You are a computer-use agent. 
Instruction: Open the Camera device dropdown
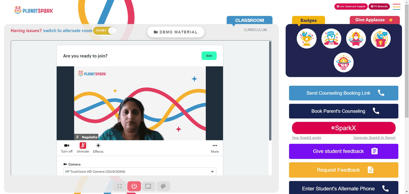[140, 172]
